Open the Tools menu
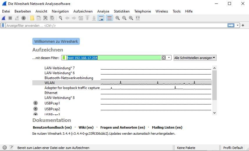Screen dimensions: 249x151 [176, 11]
